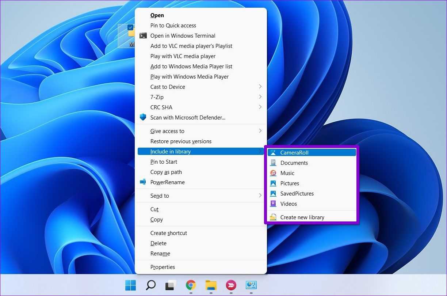Select the CameraRoll library icon
This screenshot has height=296, width=447.
(273, 153)
